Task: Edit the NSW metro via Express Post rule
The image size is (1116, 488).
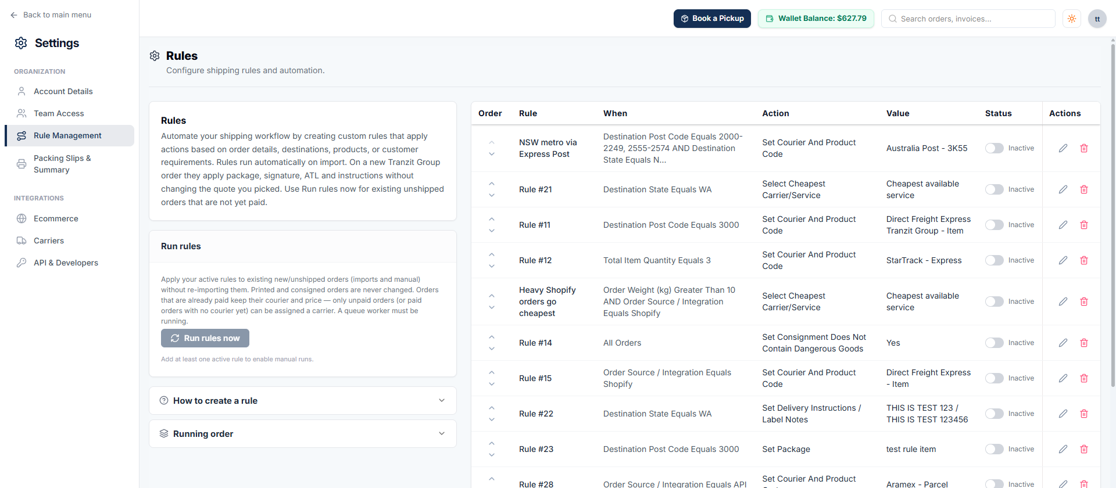Action: click(x=1063, y=148)
